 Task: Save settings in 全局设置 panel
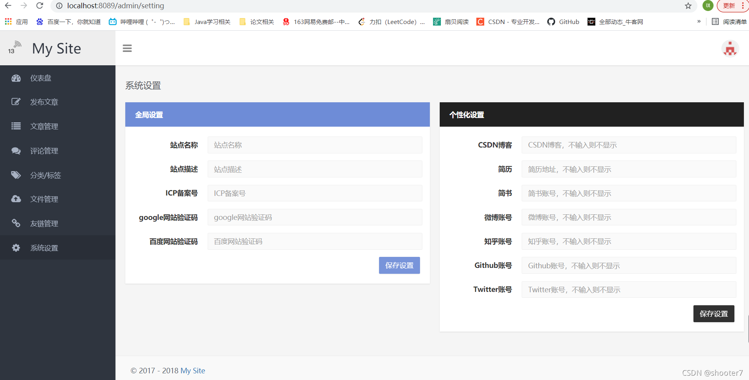tap(399, 266)
